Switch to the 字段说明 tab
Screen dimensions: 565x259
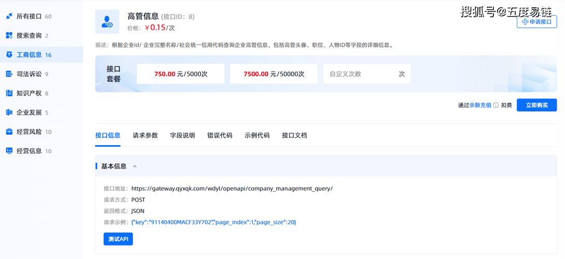coord(182,136)
